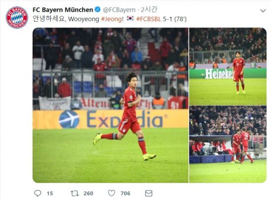The image size is (271, 200).
Task: Send tweet via envelope message icon
Action: (149, 193)
